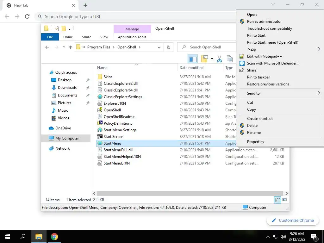
Task: Go back in File Explorer
Action: 47,47
